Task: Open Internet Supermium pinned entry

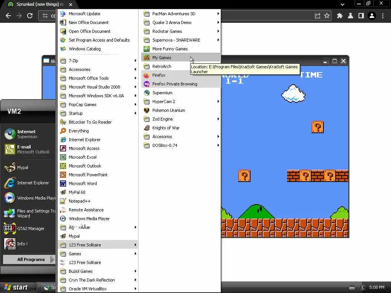Action: pos(28,134)
